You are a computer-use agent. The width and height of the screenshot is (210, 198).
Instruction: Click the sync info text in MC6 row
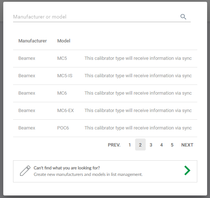(x=138, y=93)
